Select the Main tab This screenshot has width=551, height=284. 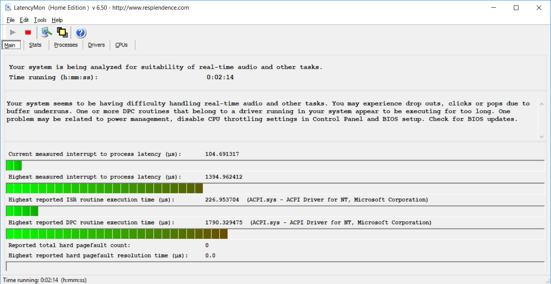coord(10,45)
